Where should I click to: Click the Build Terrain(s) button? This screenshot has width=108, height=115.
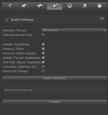point(55,78)
